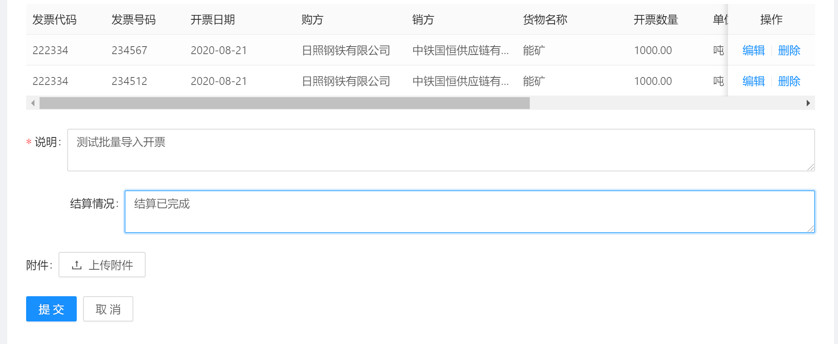This screenshot has width=838, height=344.
Task: Submit the form with 提交 button
Action: 51,309
